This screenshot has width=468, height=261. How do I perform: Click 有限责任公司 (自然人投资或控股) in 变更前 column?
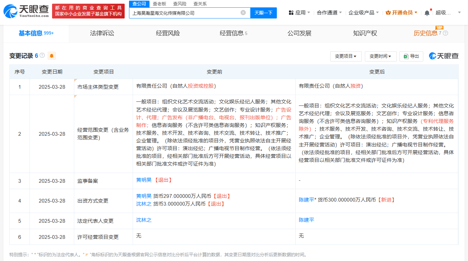pyautogui.click(x=176, y=86)
